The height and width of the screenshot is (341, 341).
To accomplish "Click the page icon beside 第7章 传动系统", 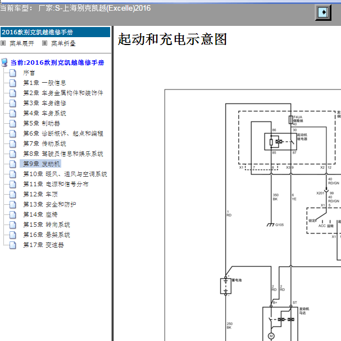I will tap(13, 144).
